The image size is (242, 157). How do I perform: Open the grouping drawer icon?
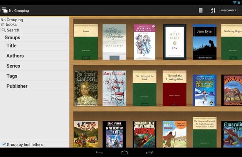tap(4, 10)
